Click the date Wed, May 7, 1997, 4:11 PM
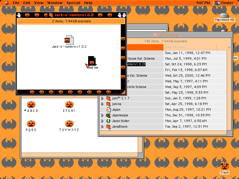 (186, 81)
